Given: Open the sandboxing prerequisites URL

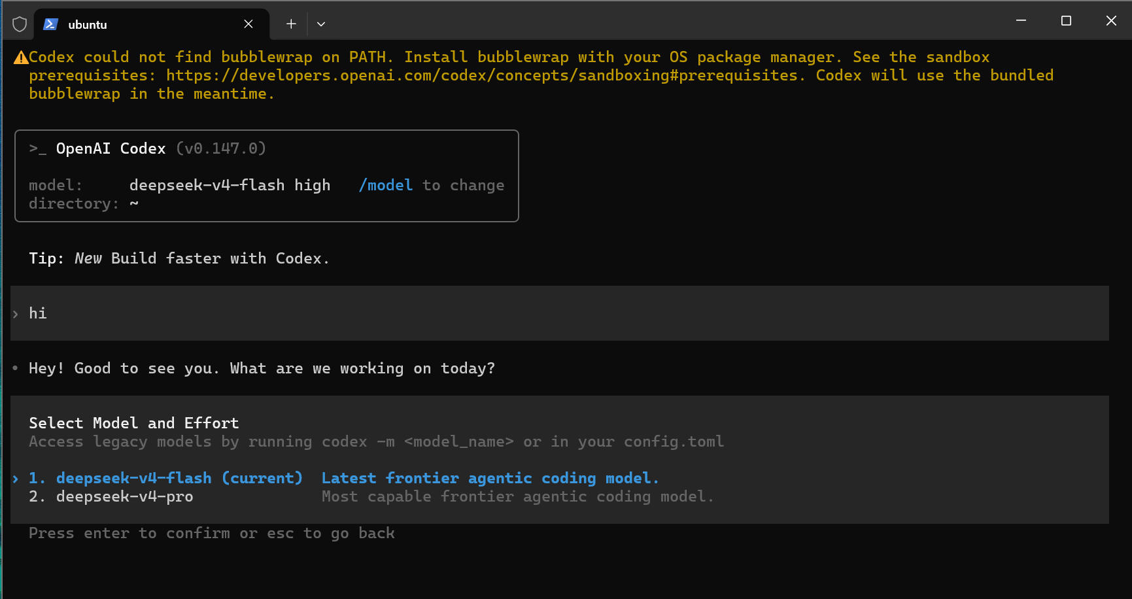Looking at the screenshot, I should click(482, 75).
